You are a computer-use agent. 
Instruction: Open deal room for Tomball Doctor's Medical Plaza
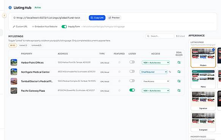tap(179, 81)
